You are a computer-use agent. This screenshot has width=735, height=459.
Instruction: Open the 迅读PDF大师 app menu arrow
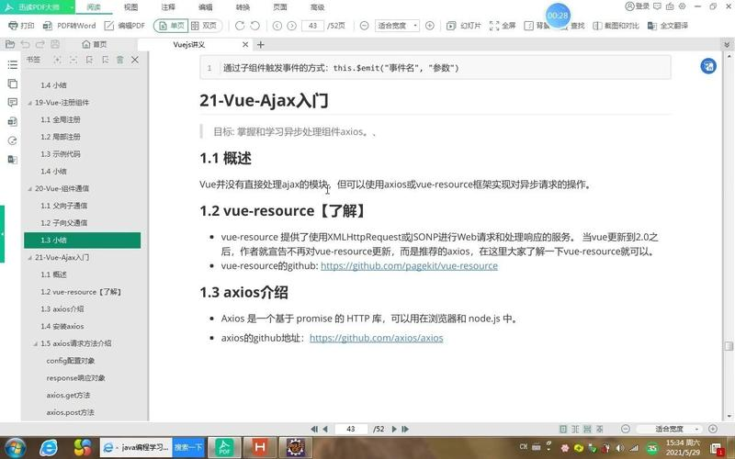tap(72, 7)
